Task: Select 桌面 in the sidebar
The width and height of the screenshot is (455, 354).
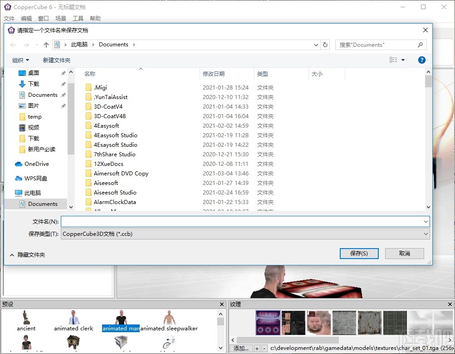Action: tap(34, 73)
